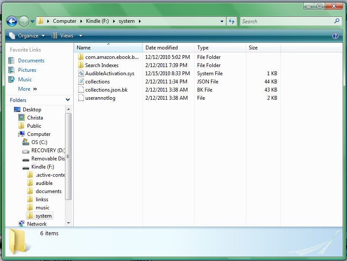The height and width of the screenshot is (261, 347).
Task: Open the Views dropdown arrow
Action: coord(81,36)
